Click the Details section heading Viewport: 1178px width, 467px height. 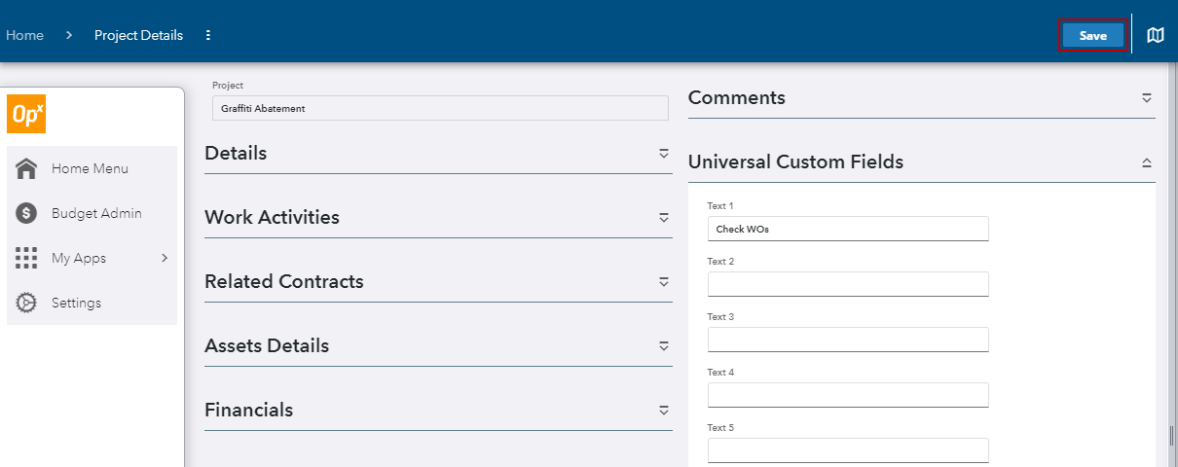click(236, 153)
